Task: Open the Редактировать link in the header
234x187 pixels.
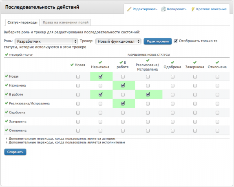Action: [145, 9]
